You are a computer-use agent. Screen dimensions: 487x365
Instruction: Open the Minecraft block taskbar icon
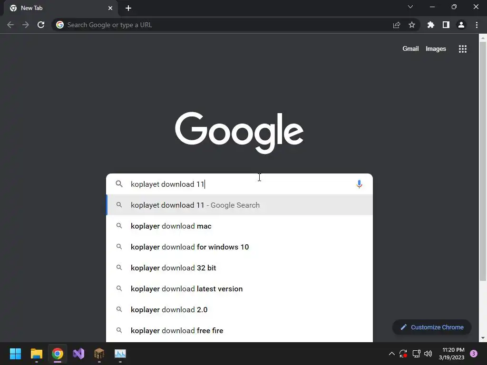[99, 354]
